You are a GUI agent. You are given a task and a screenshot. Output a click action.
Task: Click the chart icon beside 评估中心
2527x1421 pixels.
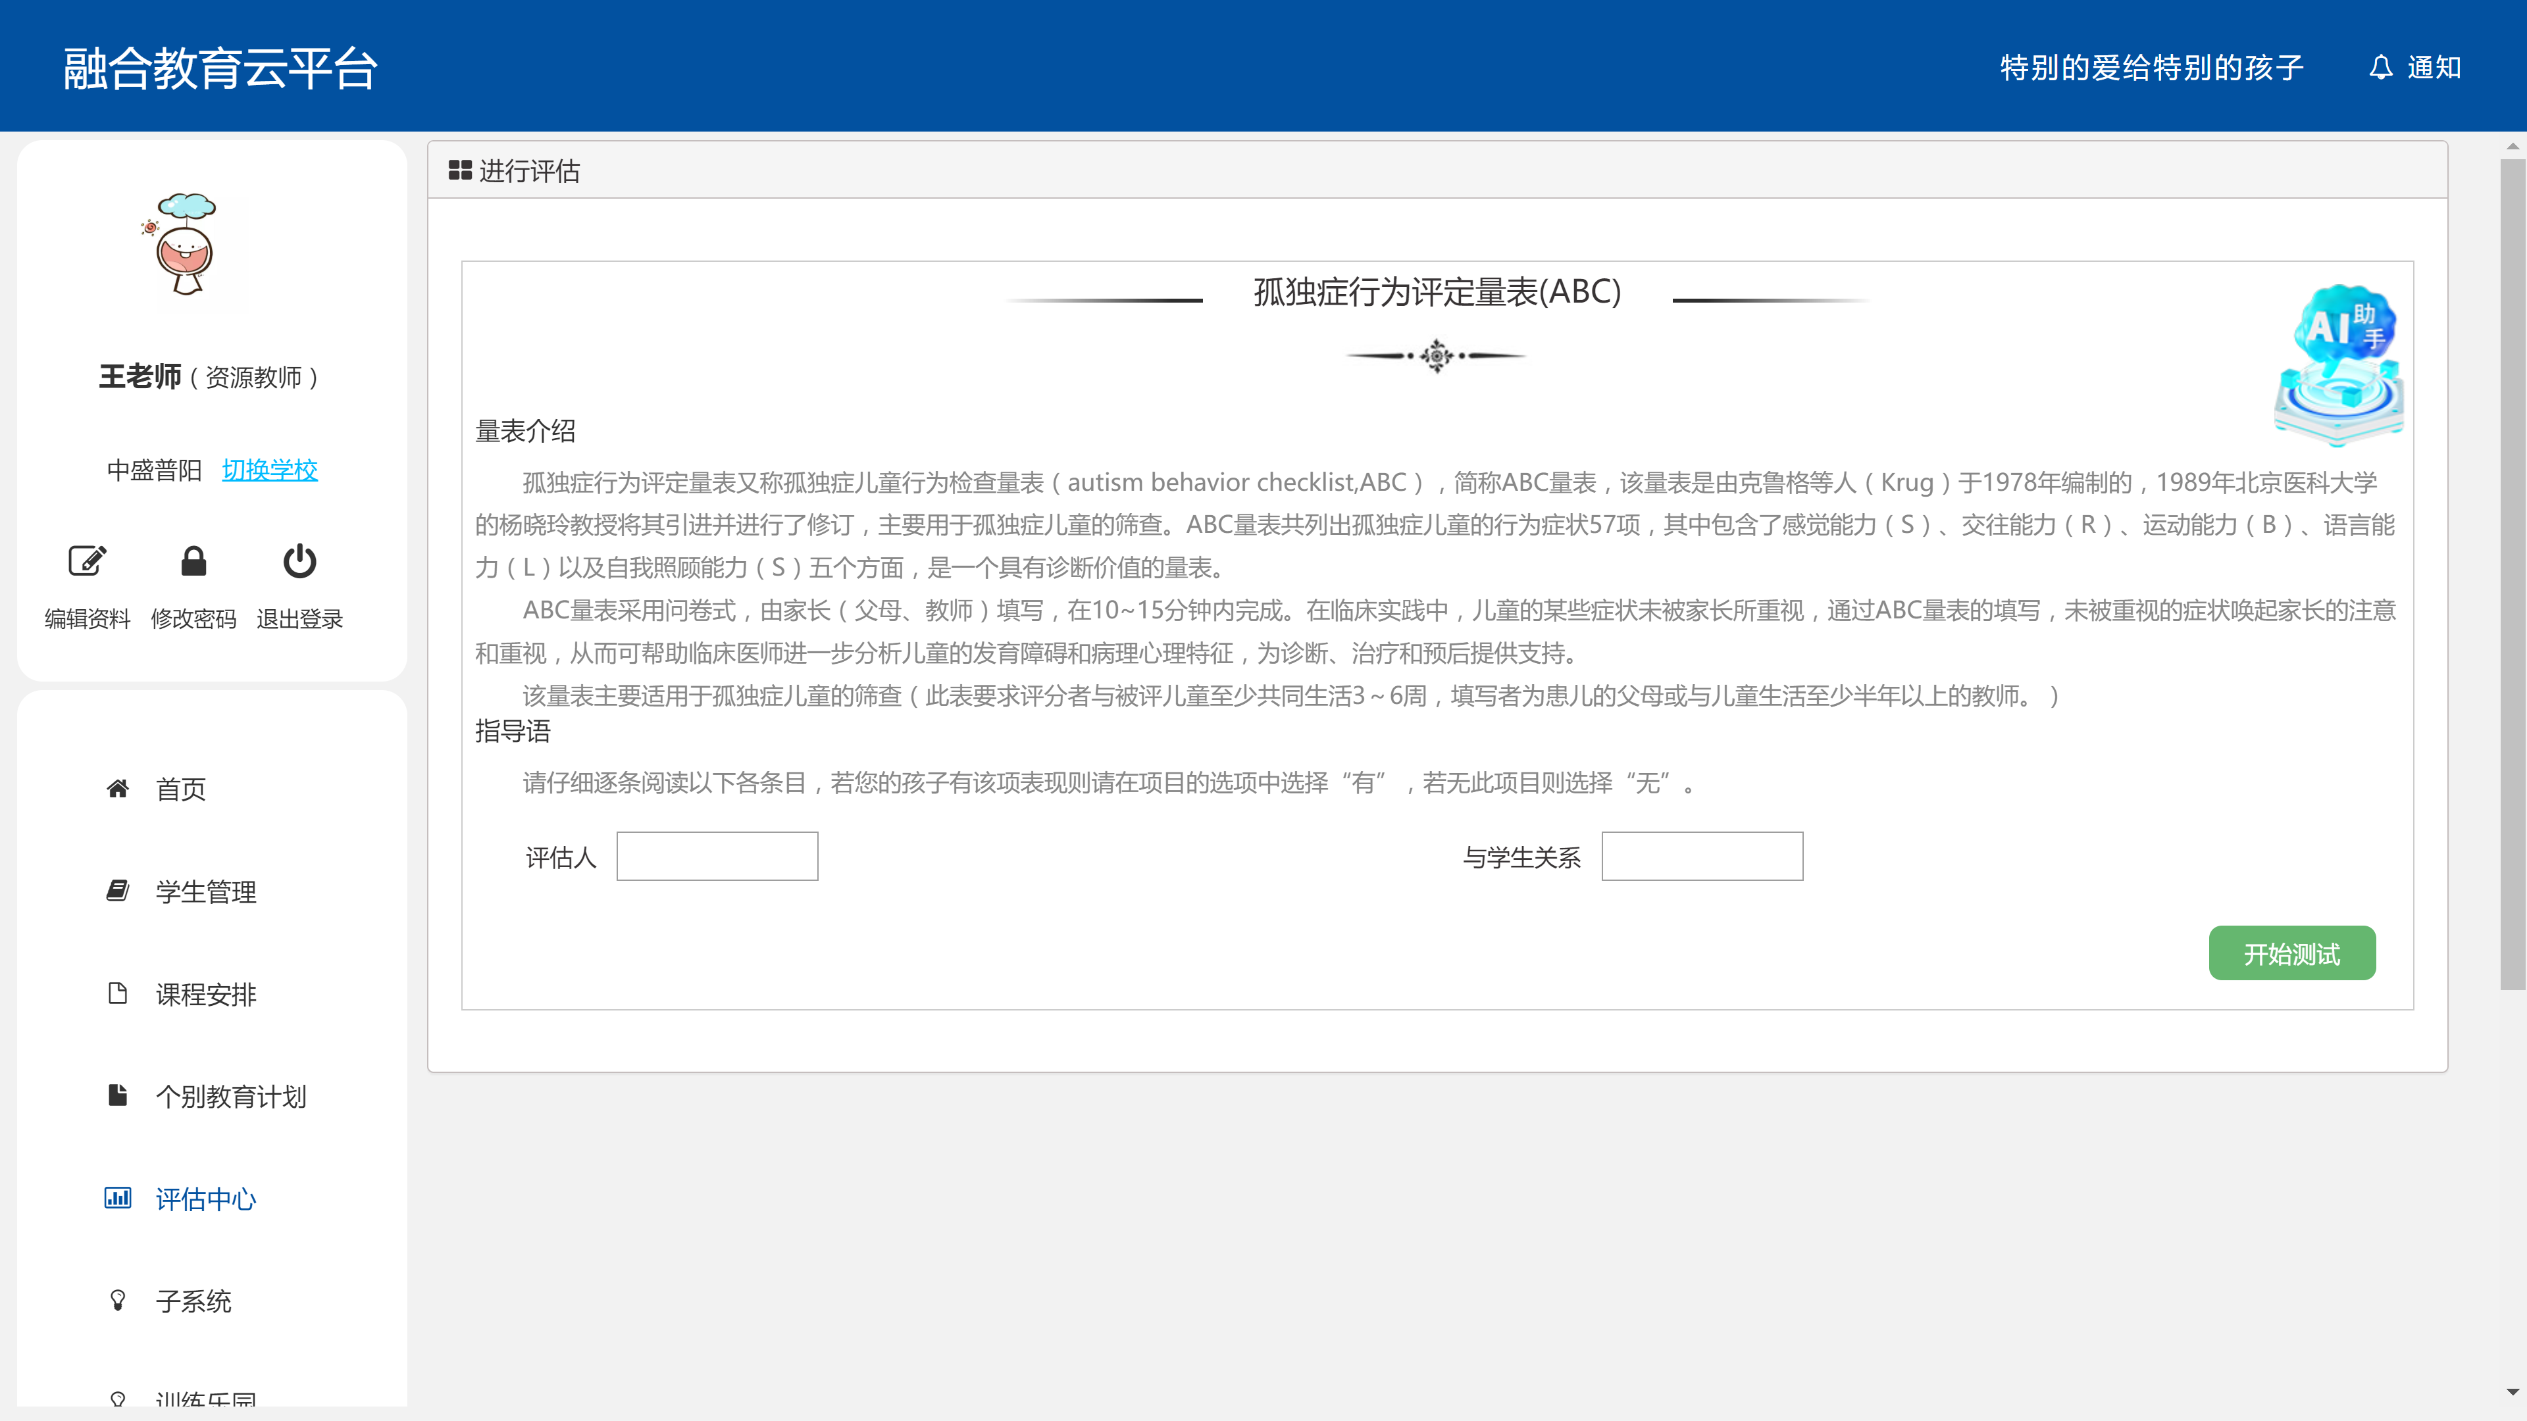click(x=118, y=1199)
